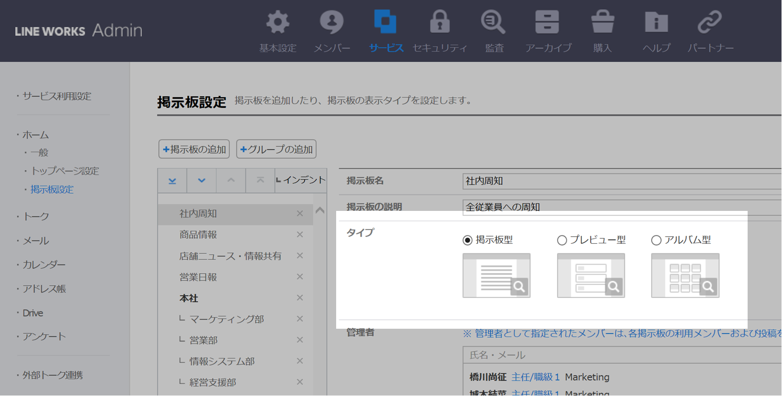782x396 pixels.
Task: Select the 掲示板型 radio button
Action: pos(468,240)
